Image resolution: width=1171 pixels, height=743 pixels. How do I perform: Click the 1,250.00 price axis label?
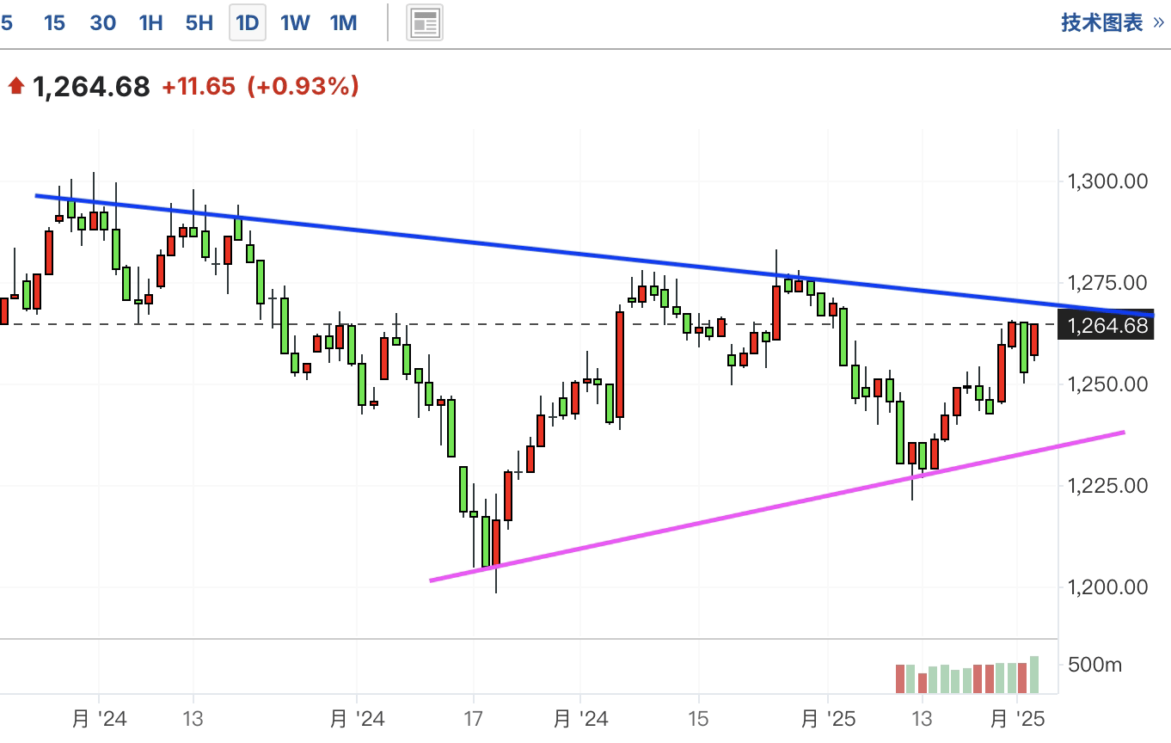(1107, 384)
